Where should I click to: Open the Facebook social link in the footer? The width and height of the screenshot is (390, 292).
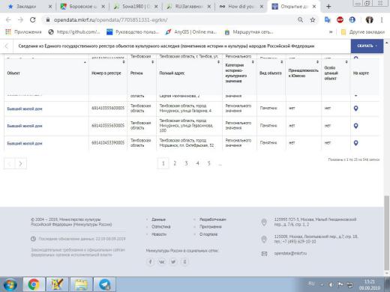[150, 262]
